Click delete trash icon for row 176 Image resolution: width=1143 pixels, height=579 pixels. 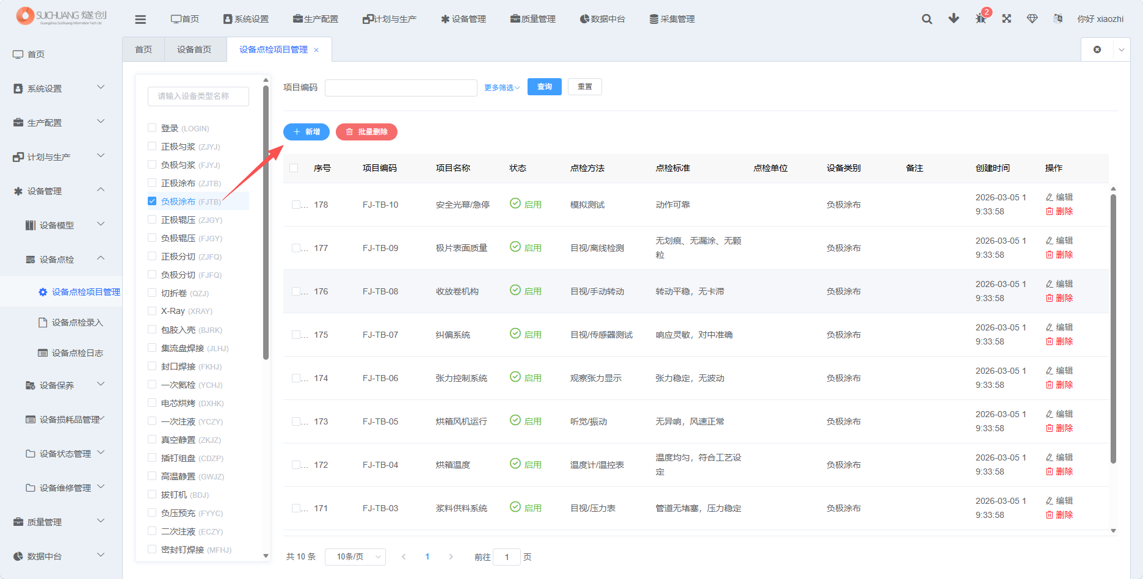coord(1050,298)
